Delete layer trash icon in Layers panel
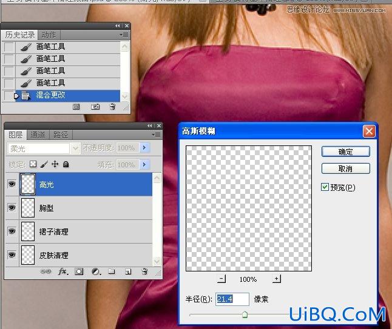The image size is (392, 329). coord(144,271)
